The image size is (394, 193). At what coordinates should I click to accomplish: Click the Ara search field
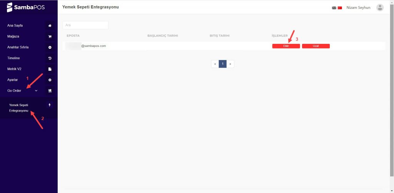pos(85,25)
